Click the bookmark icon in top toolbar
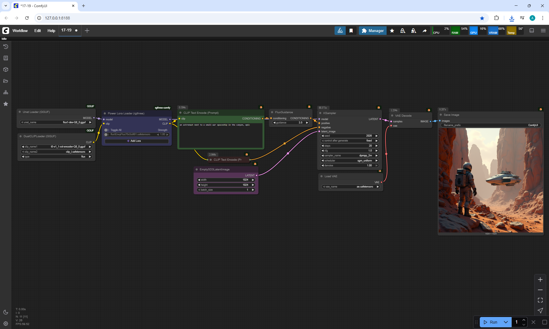549x329 pixels. 351,31
